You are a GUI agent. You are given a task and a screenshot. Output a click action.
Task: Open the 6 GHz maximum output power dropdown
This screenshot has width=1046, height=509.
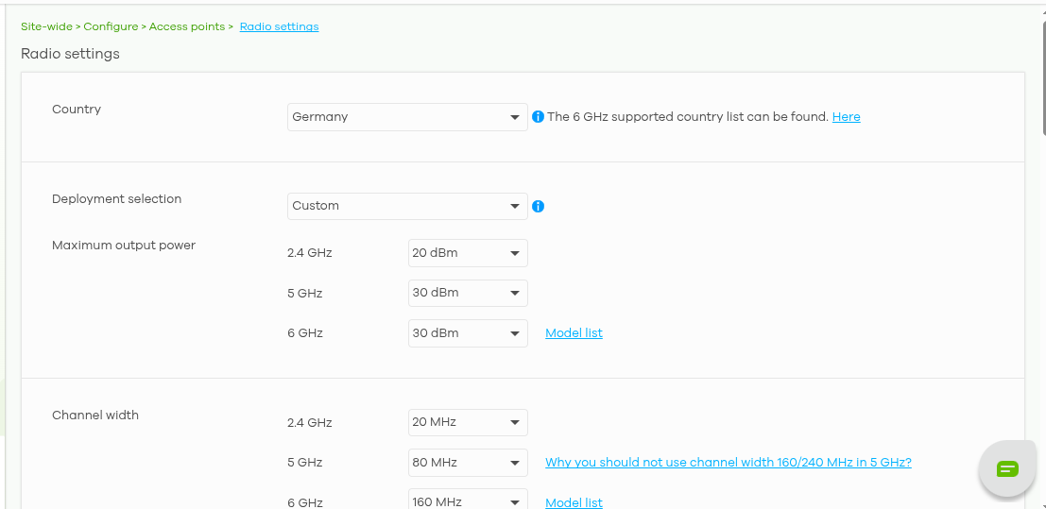pos(468,333)
